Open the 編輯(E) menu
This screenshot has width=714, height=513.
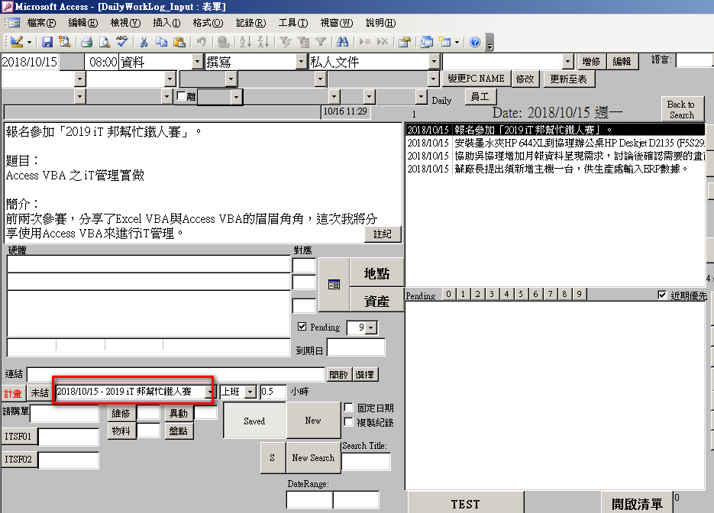83,23
